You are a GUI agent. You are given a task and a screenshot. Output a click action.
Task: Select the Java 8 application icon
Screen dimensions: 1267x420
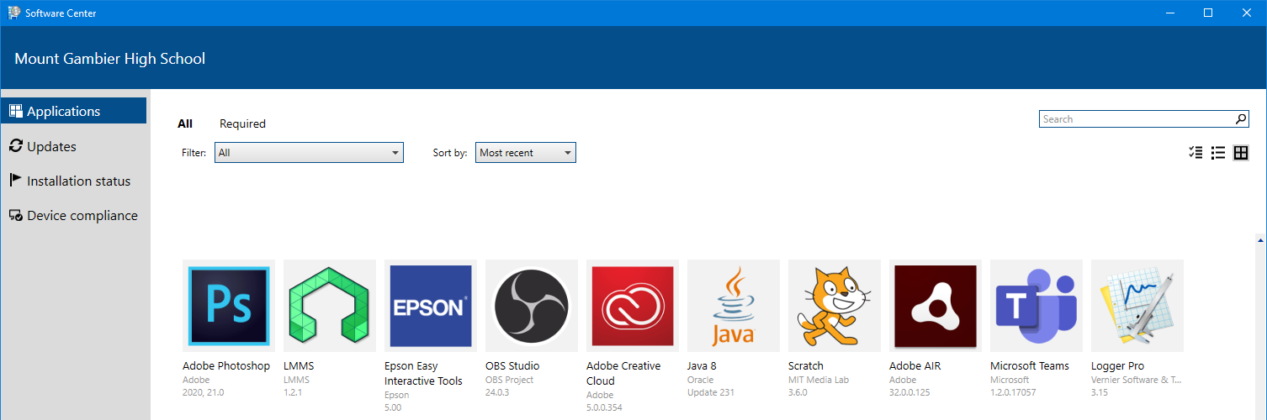(x=734, y=306)
